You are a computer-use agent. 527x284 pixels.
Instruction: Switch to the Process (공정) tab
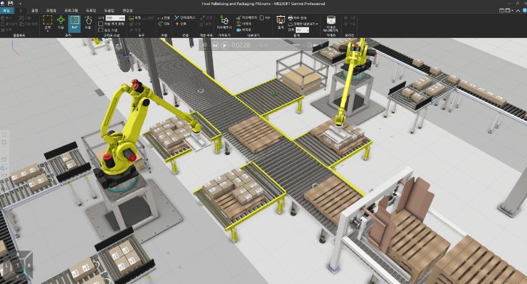point(35,10)
